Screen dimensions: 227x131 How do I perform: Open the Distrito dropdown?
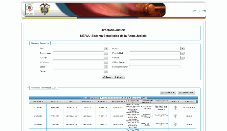click(x=106, y=67)
